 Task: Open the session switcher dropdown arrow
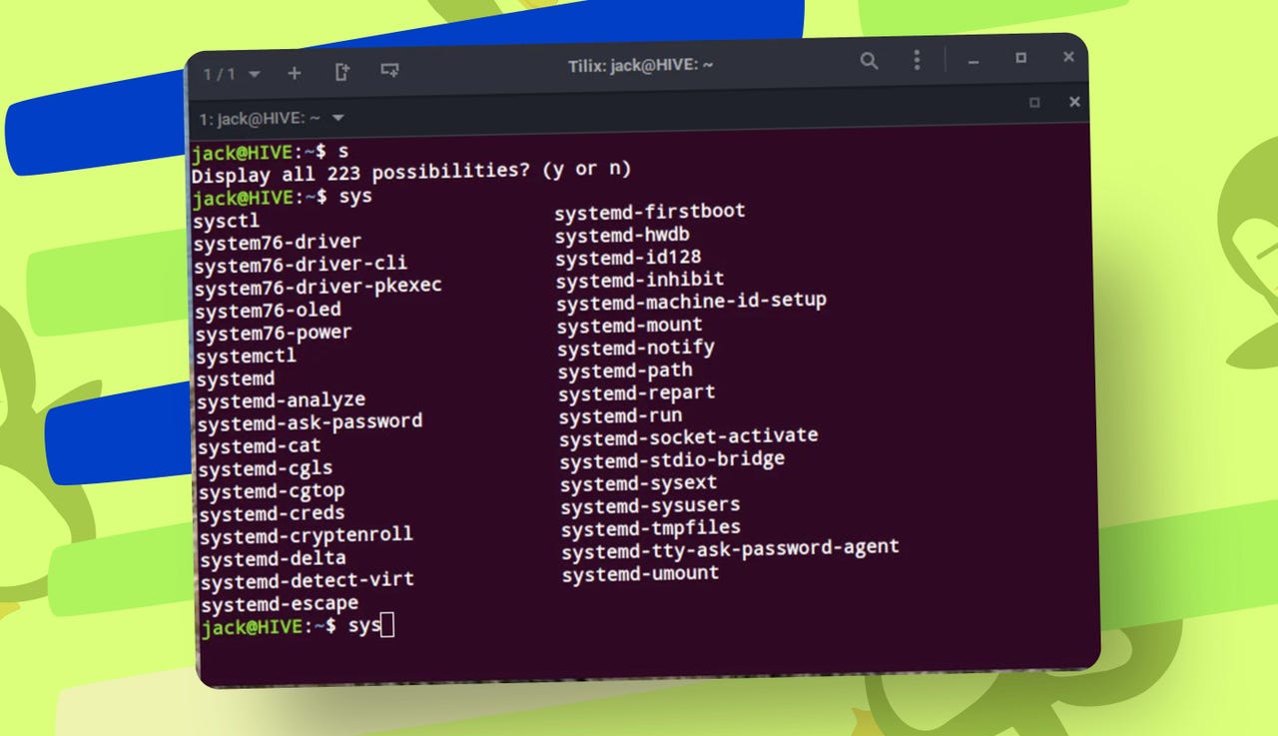(x=255, y=74)
